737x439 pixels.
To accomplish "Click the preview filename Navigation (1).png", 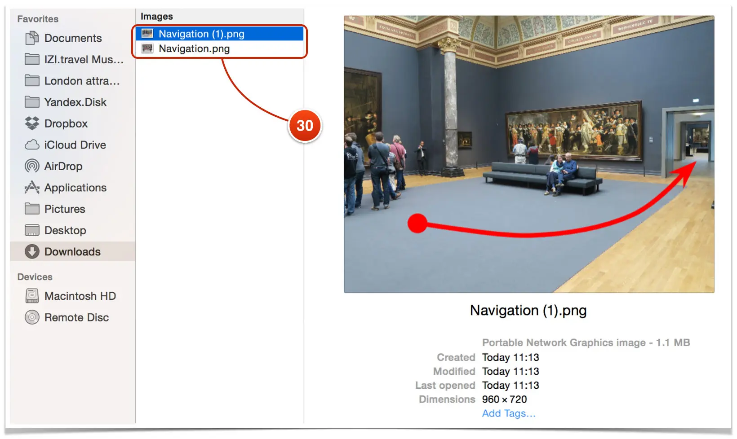I will coord(528,311).
